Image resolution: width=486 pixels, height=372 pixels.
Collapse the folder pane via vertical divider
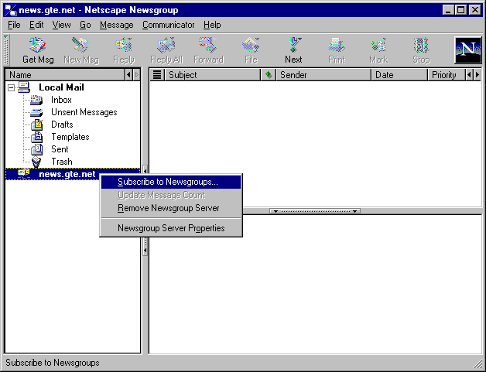[x=145, y=170]
